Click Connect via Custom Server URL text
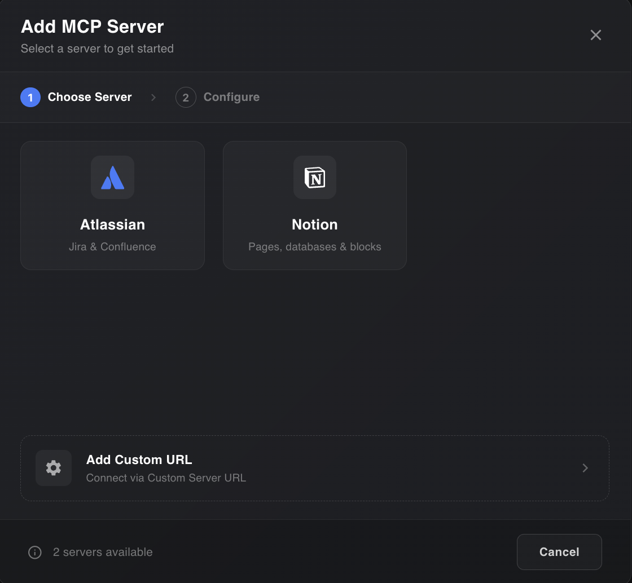Screen dimensions: 632x583 (x=165, y=478)
